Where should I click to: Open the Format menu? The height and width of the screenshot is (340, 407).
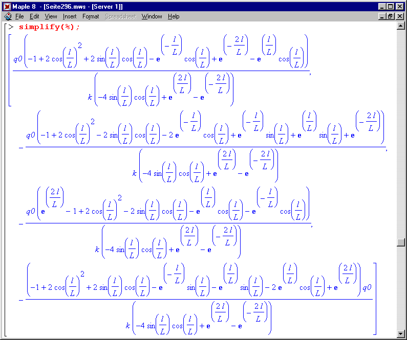(x=91, y=16)
